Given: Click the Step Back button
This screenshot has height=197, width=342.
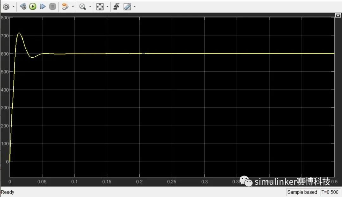Looking at the screenshot, I should click(x=23, y=7).
